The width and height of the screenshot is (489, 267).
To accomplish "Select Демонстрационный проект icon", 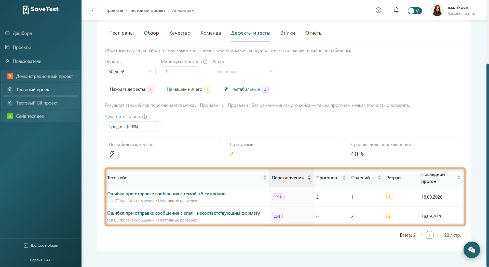I will pyautogui.click(x=10, y=76).
